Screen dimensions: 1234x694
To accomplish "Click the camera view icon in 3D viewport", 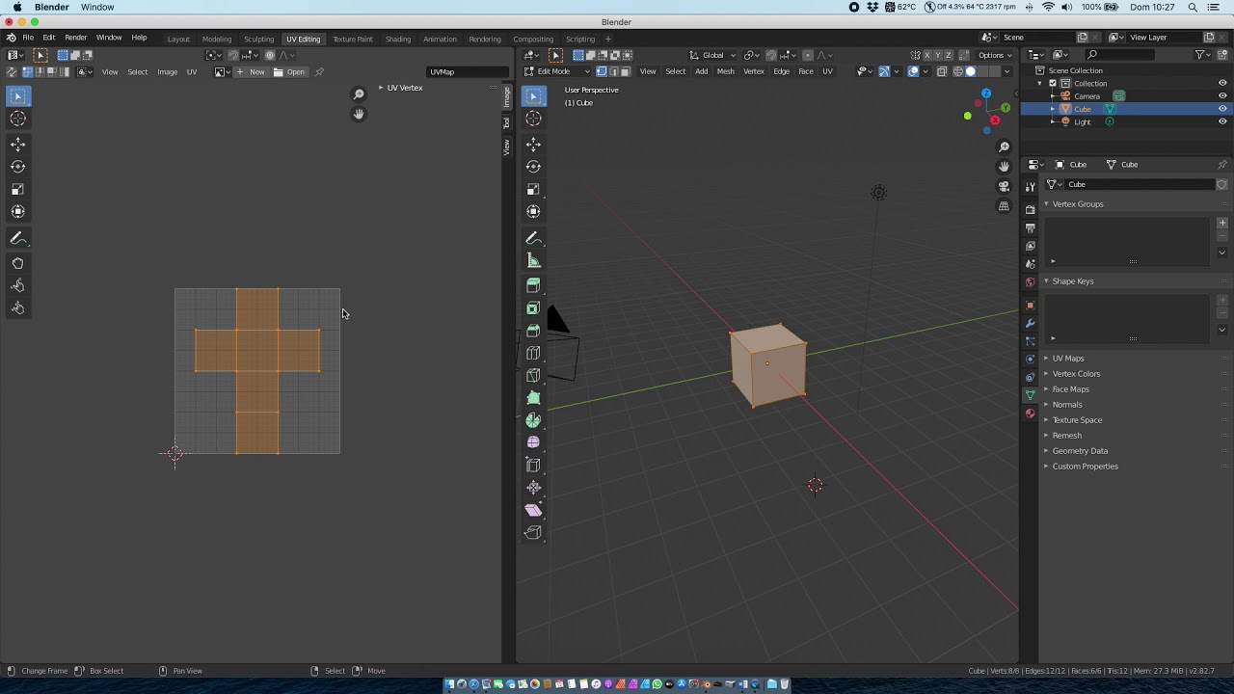I will coord(1004,186).
